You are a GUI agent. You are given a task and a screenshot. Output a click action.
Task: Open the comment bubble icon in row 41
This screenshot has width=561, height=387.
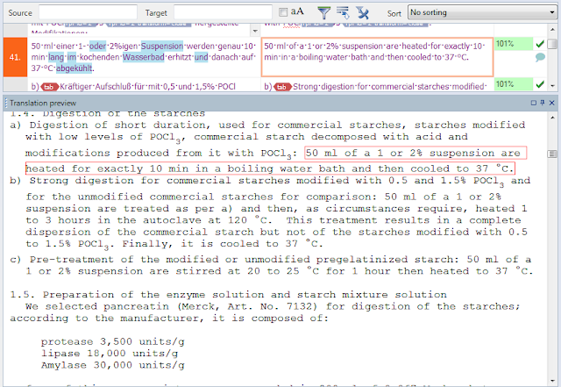[540, 57]
